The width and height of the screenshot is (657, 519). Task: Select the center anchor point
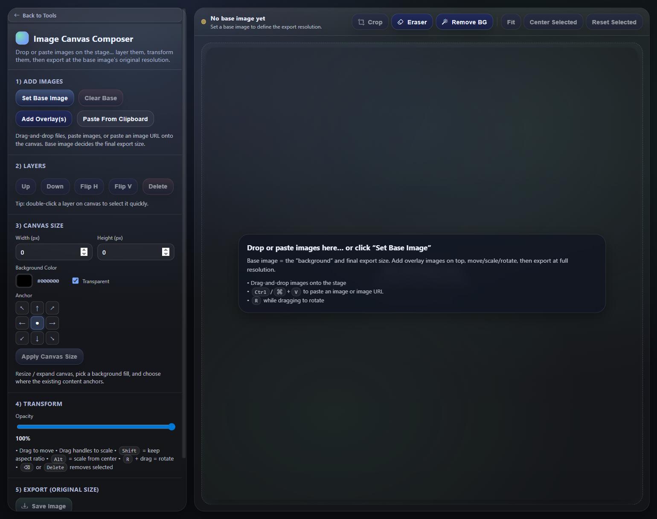(37, 323)
